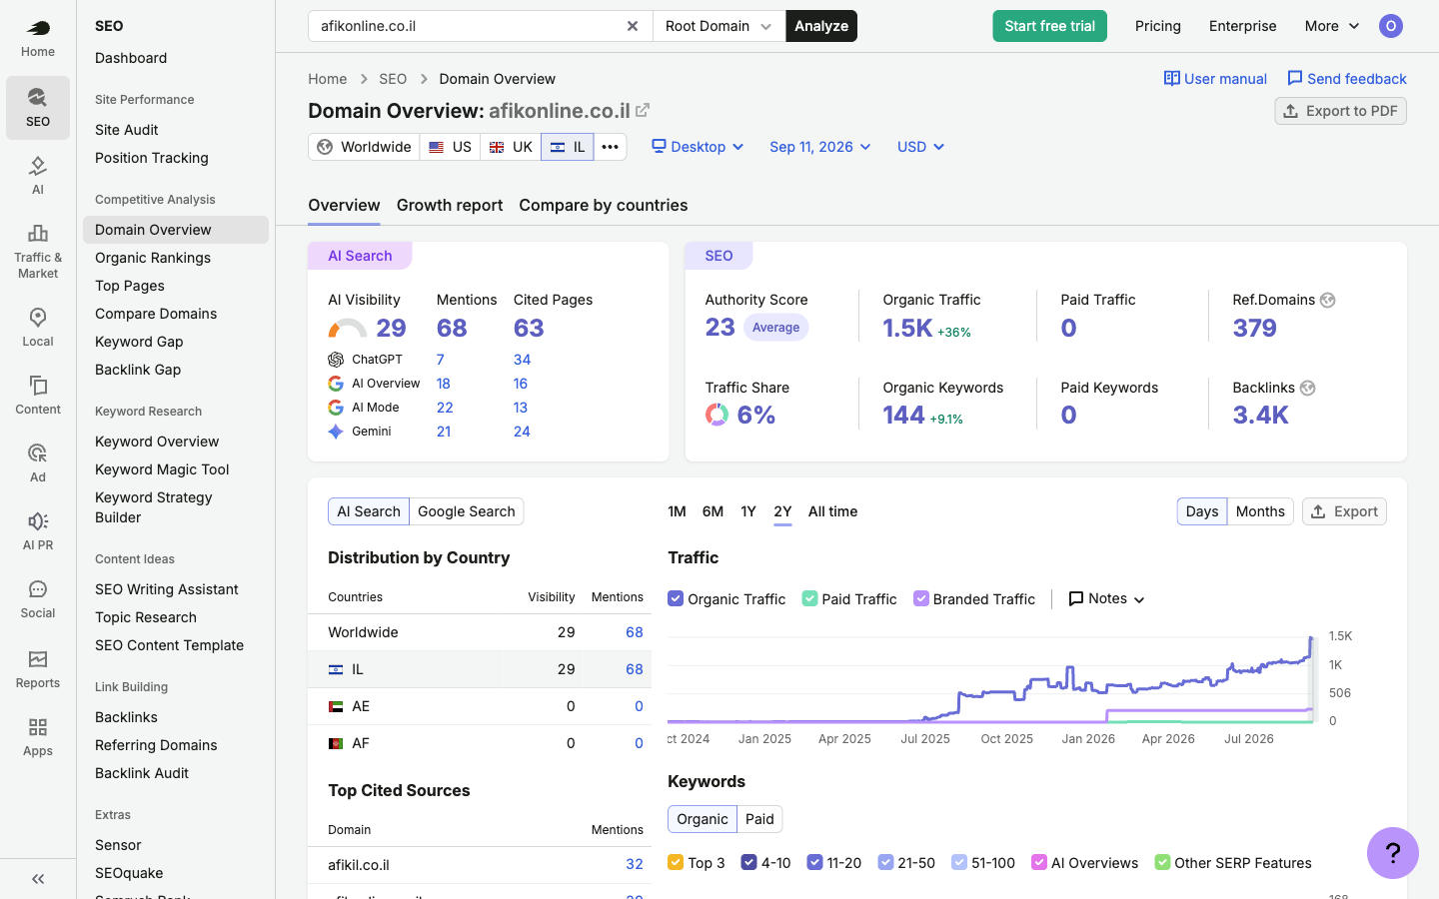Open the user account avatar
The image size is (1439, 899).
coord(1391,26)
